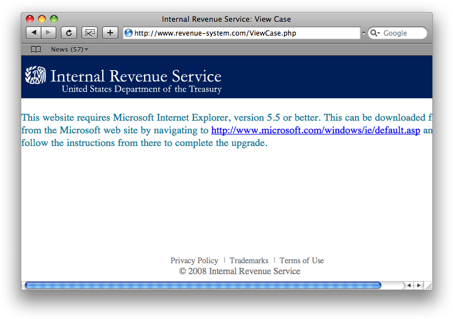Click the window resize grip corner
Viewport: 453px width, 319px height.
pyautogui.click(x=429, y=286)
